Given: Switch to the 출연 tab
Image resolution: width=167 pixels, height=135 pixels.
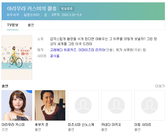Looking at the screenshot, I should 31,25.
